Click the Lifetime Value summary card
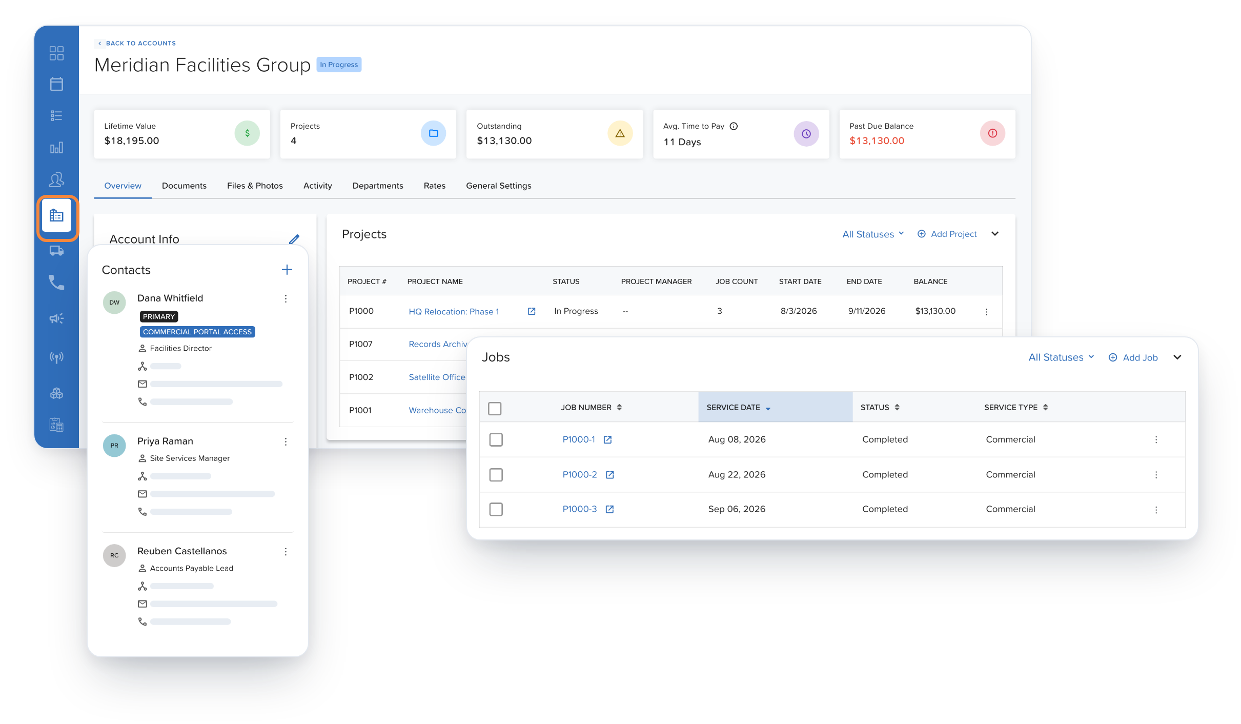Viewport: 1241px width, 724px height. (182, 134)
